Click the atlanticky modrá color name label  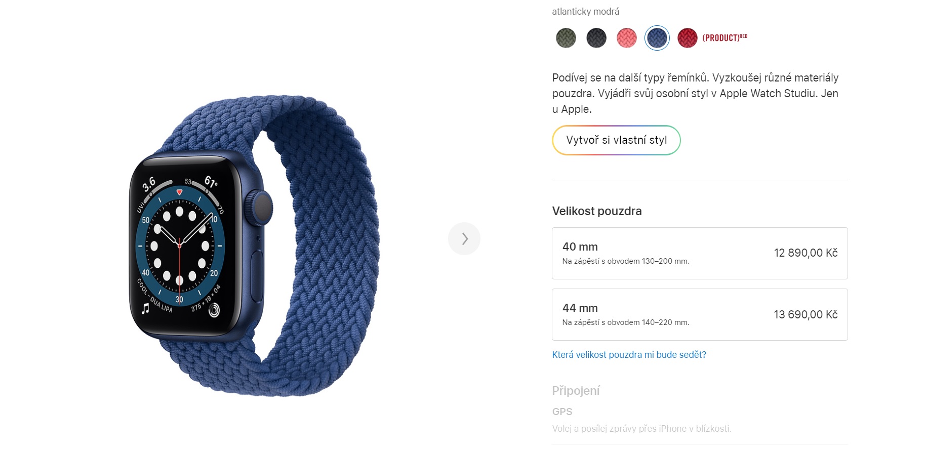point(585,12)
